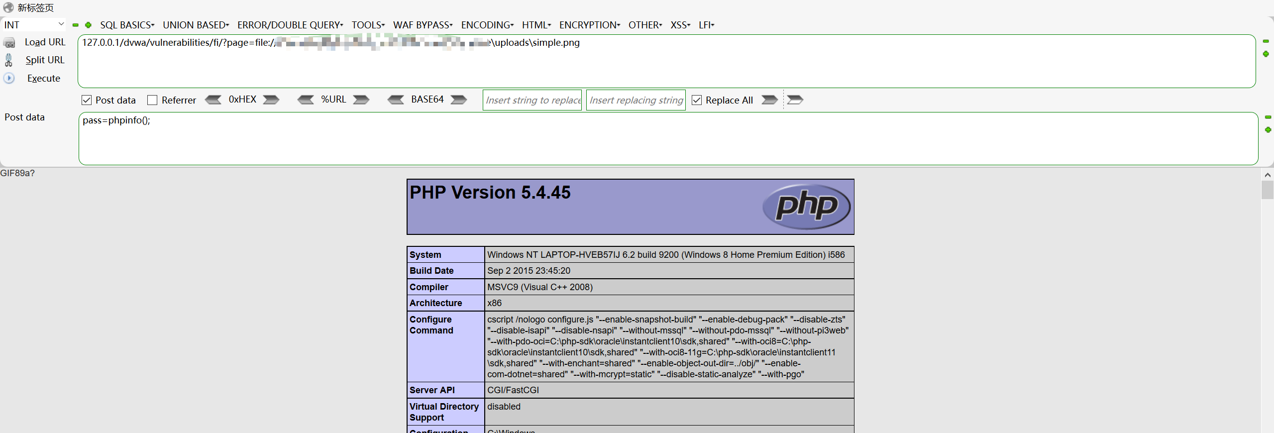Select the 新标签页 browser tab
1274x433 pixels.
click(x=35, y=7)
